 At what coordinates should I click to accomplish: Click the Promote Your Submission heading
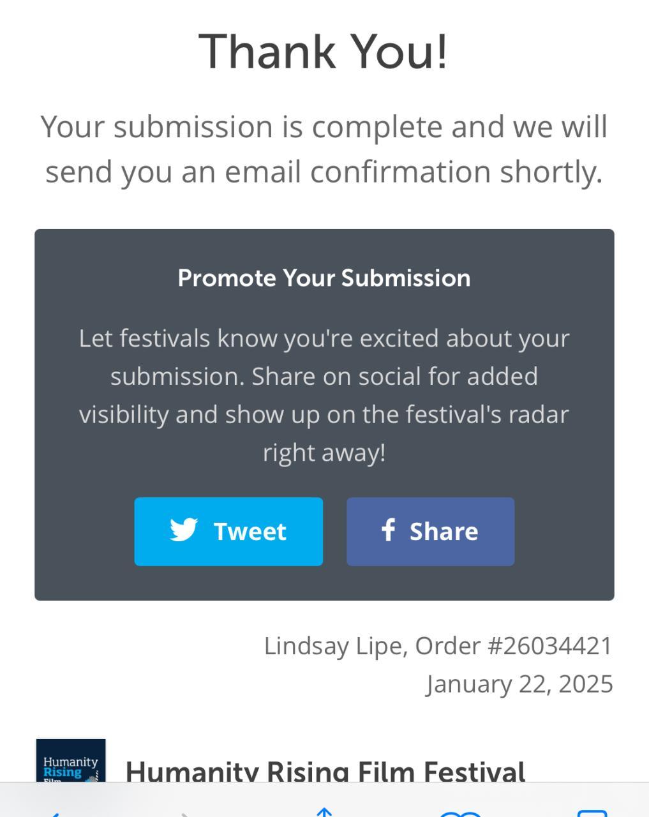tap(324, 278)
